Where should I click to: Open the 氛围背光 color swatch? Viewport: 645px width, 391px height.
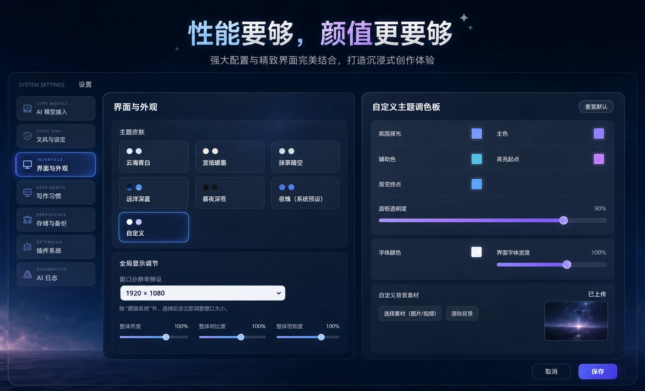coord(476,134)
